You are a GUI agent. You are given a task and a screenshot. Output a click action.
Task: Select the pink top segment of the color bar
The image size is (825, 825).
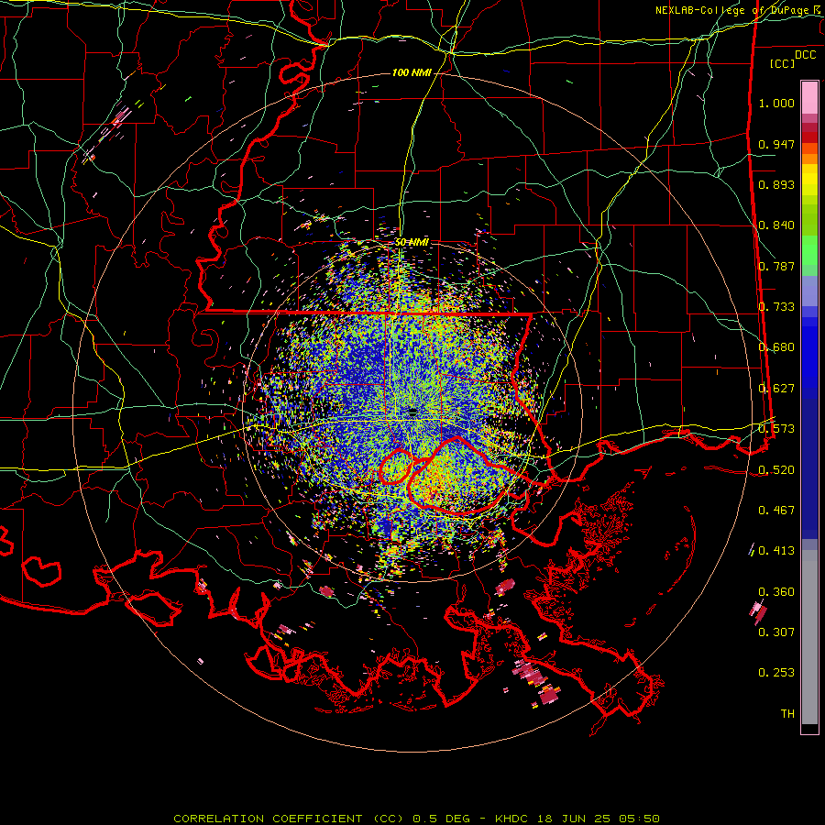tap(809, 98)
